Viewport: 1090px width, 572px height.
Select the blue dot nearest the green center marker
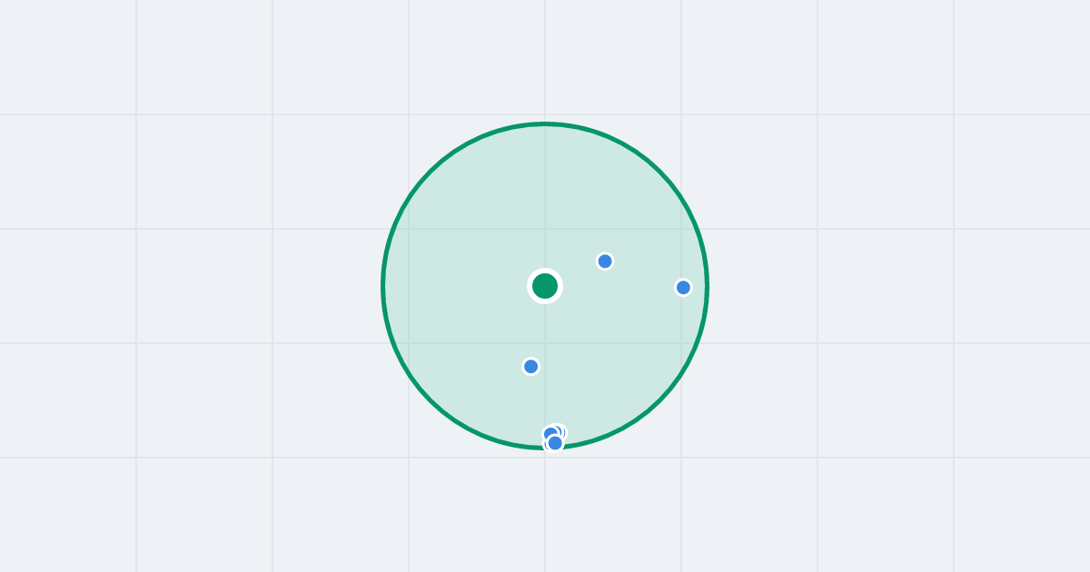tap(605, 261)
